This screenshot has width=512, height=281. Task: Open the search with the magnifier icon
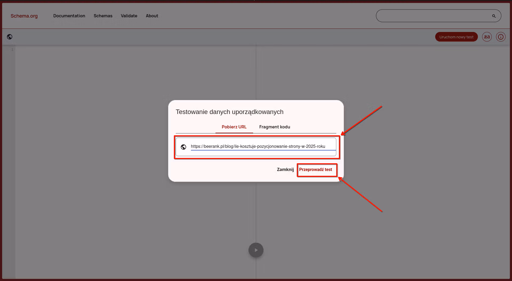[494, 16]
